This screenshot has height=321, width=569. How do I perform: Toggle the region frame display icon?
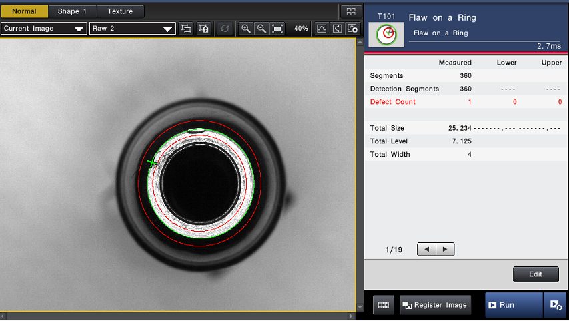(186, 29)
